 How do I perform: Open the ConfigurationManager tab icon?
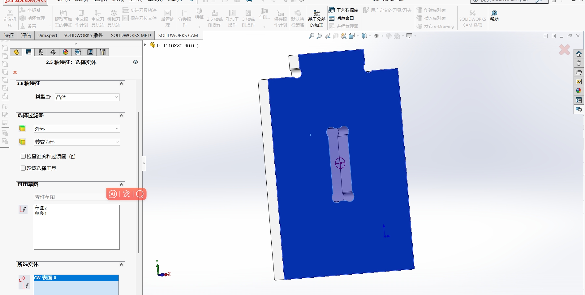click(x=41, y=52)
